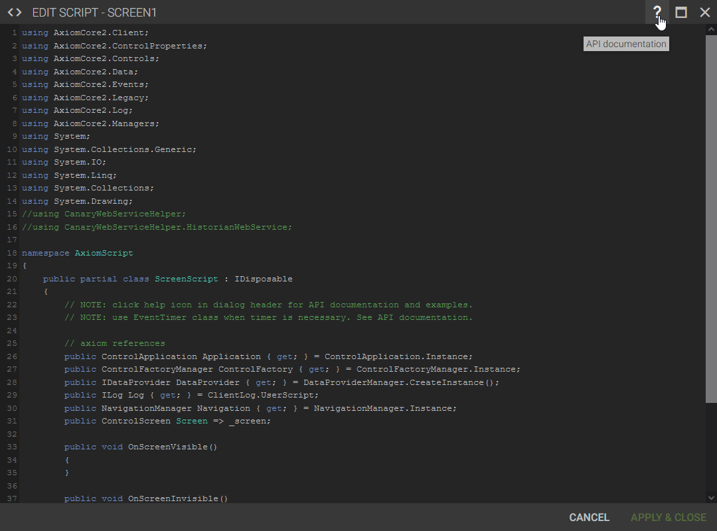This screenshot has width=717, height=531.
Task: Click 'OnScreenInvisible()' method name
Action: [178, 498]
